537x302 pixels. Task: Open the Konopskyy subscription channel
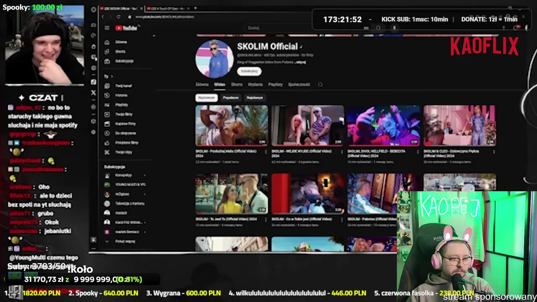(x=124, y=175)
